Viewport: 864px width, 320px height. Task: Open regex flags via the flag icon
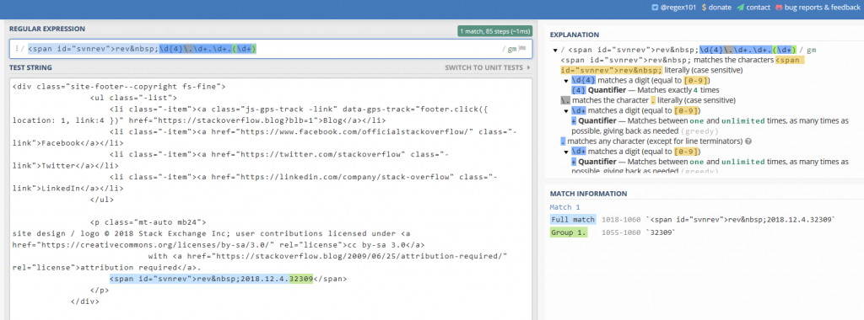[x=522, y=49]
